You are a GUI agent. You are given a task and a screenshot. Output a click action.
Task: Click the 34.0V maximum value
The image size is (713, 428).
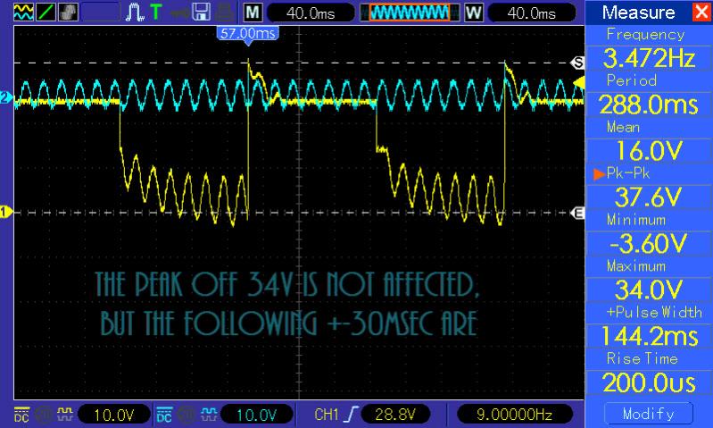pyautogui.click(x=649, y=290)
